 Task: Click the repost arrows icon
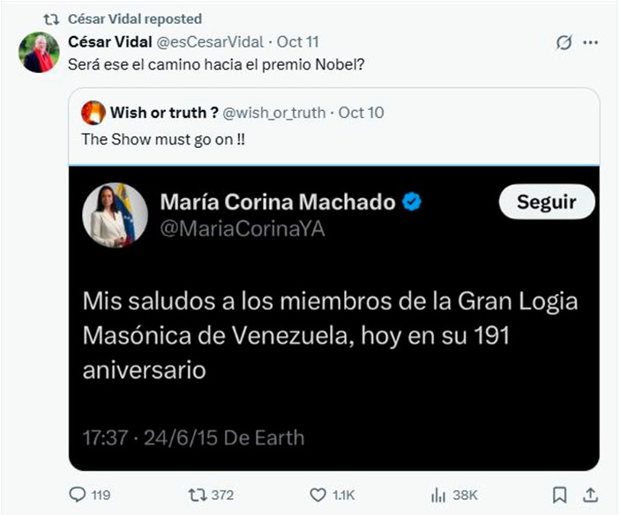click(198, 495)
